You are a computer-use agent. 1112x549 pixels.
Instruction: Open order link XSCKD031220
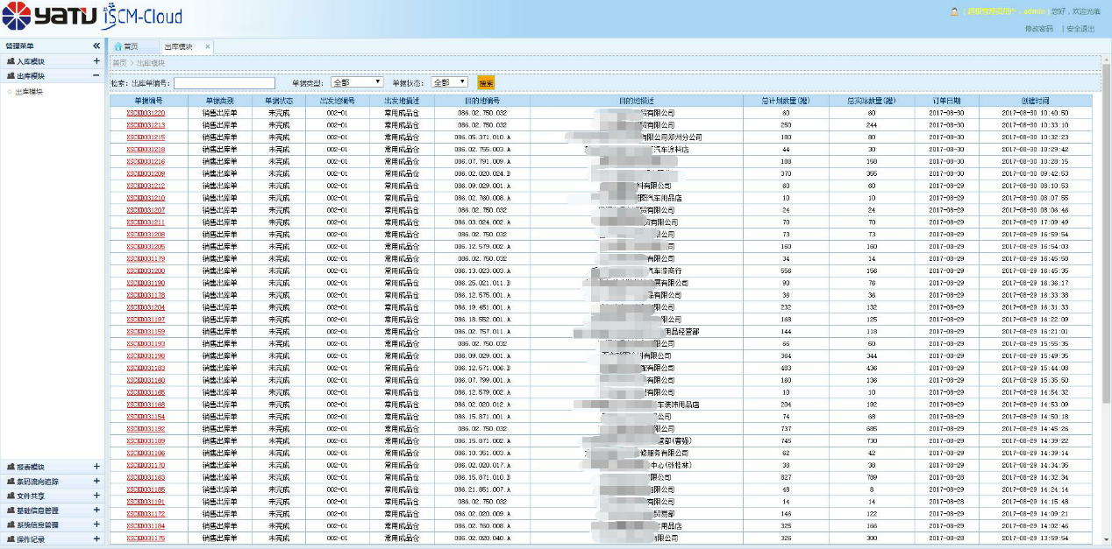(x=146, y=113)
